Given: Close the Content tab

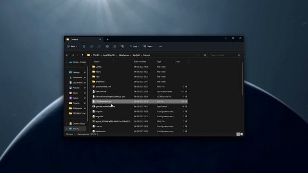Looking at the screenshot, I should pos(100,39).
